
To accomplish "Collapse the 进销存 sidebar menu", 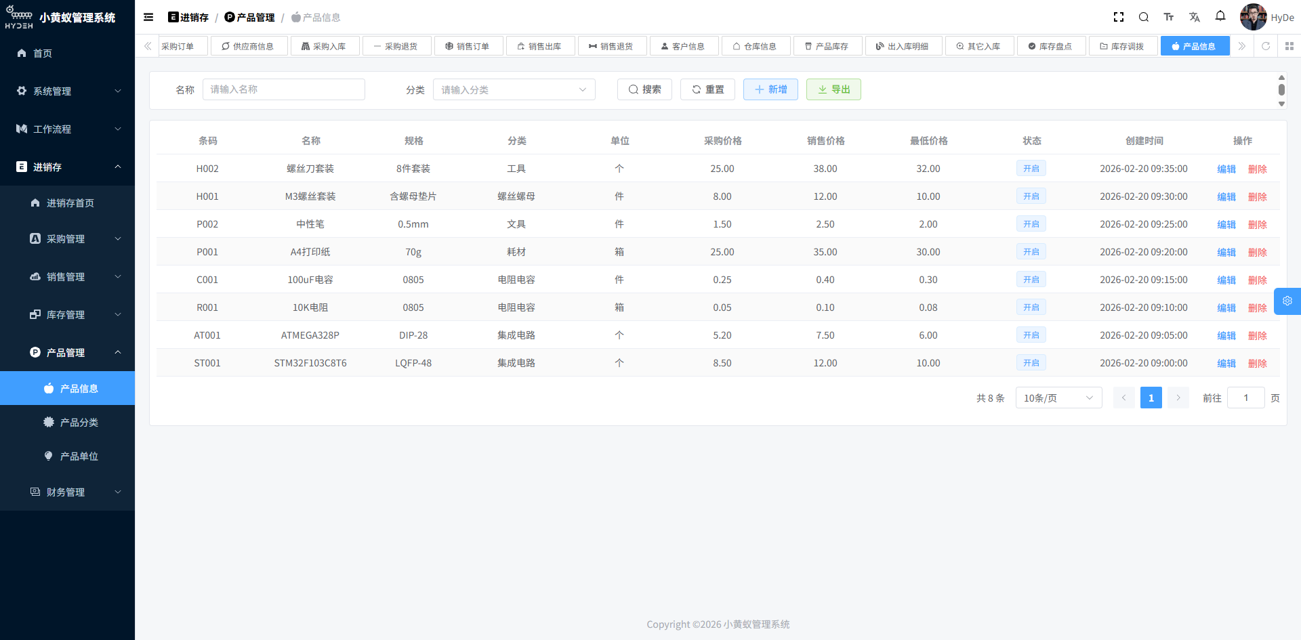I will (x=67, y=167).
